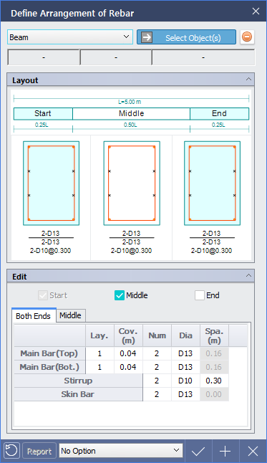Screen dimensions: 267x463
Task: Click the plus add icon
Action: pyautogui.click(x=225, y=452)
